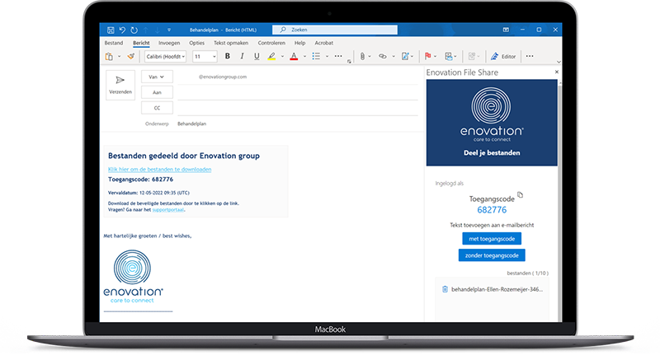Viewport: 660px width, 355px height.
Task: Switch to the Opties ribbon tab
Action: [196, 42]
